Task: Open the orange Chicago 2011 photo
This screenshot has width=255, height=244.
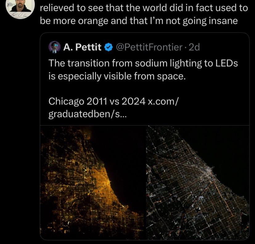Action: point(93,182)
